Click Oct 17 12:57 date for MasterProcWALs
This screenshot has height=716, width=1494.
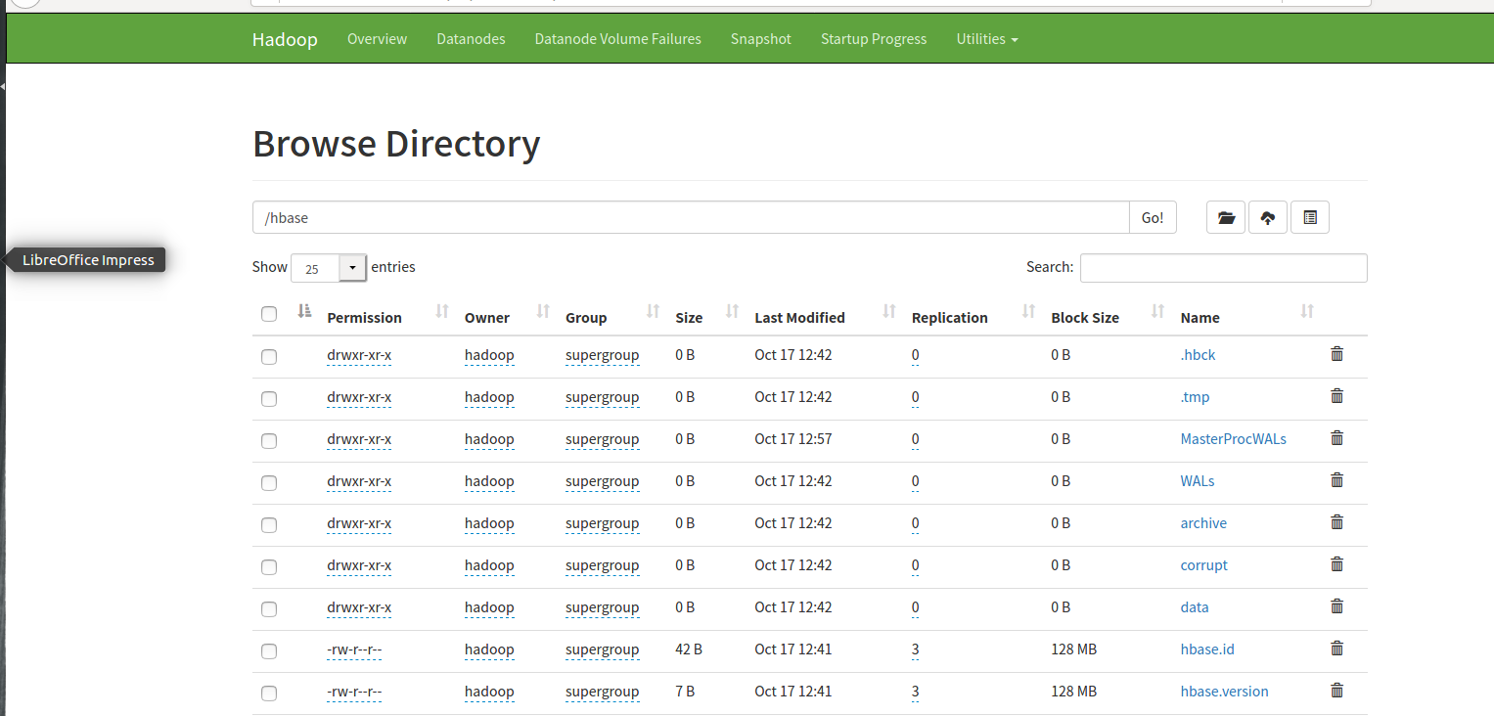pyautogui.click(x=792, y=439)
